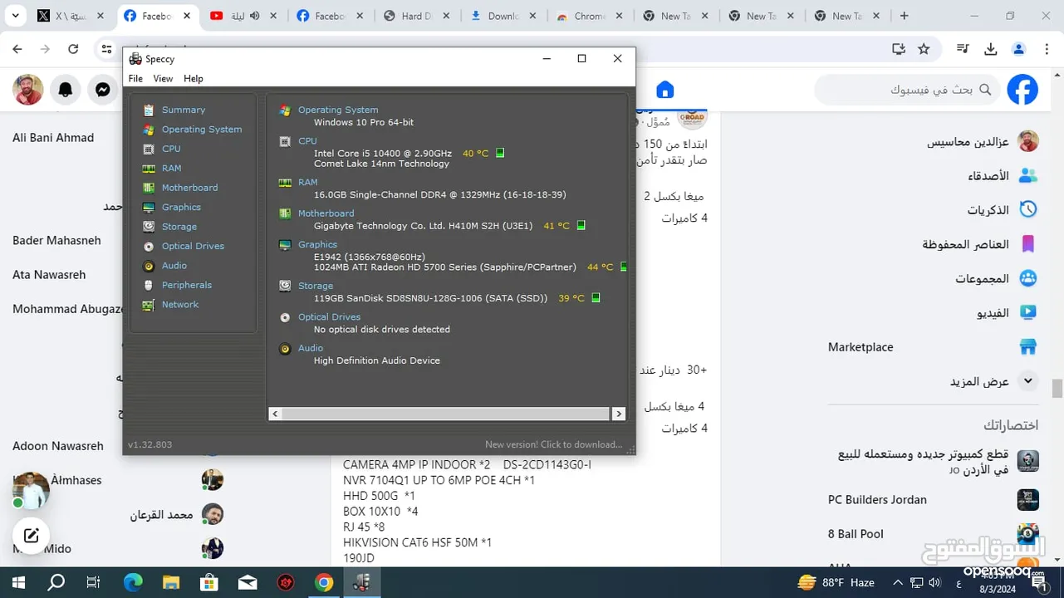
Task: Open the Speccy View menu
Action: click(163, 79)
